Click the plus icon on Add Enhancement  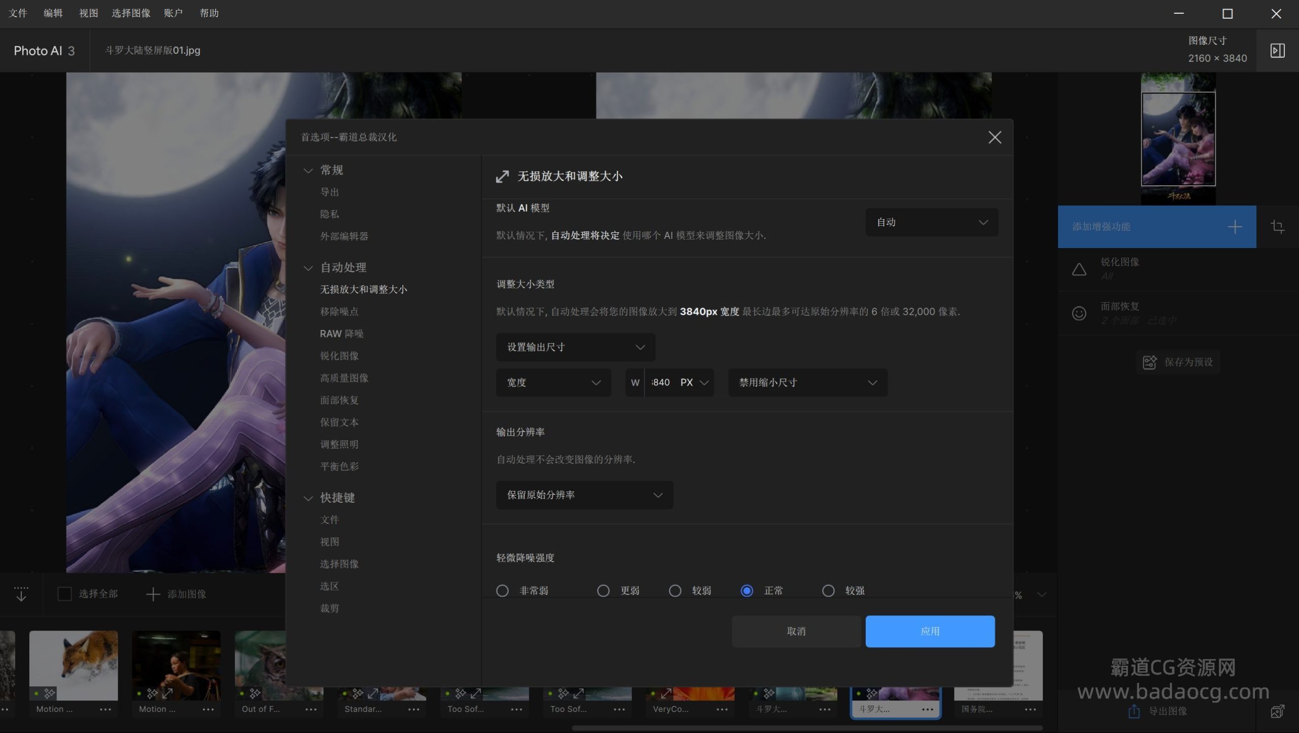pyautogui.click(x=1235, y=227)
